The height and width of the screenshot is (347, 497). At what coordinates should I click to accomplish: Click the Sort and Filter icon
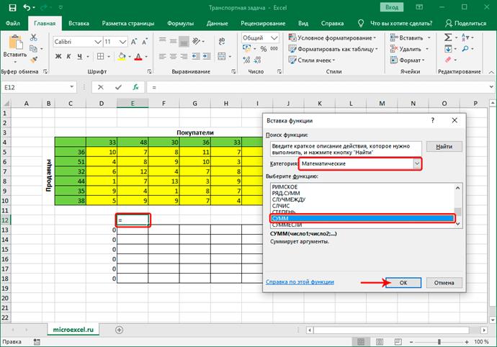tap(465, 37)
